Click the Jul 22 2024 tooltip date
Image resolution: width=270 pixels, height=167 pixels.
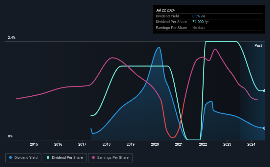165,10
